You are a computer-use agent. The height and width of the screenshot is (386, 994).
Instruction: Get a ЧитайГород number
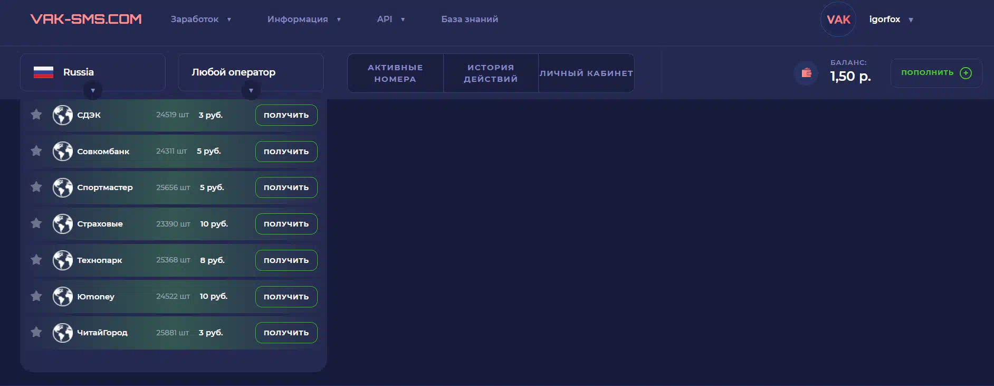[286, 333]
